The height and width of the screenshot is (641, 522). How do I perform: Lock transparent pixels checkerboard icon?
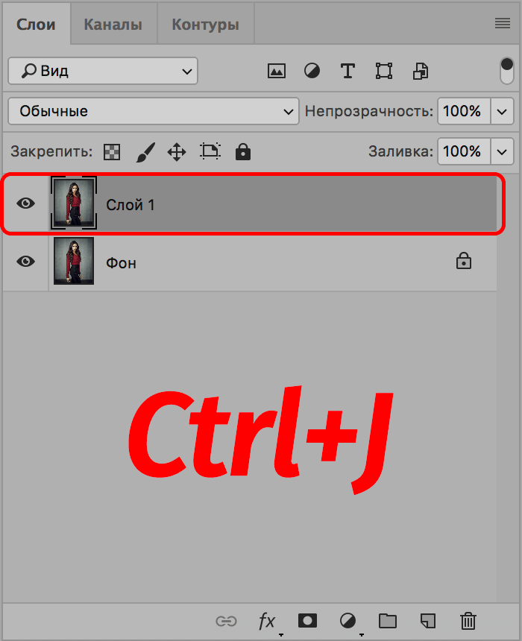(111, 152)
